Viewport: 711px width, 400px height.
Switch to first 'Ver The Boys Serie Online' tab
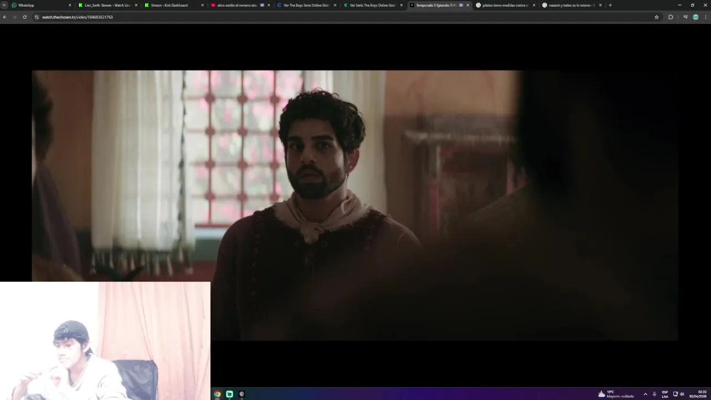(307, 5)
